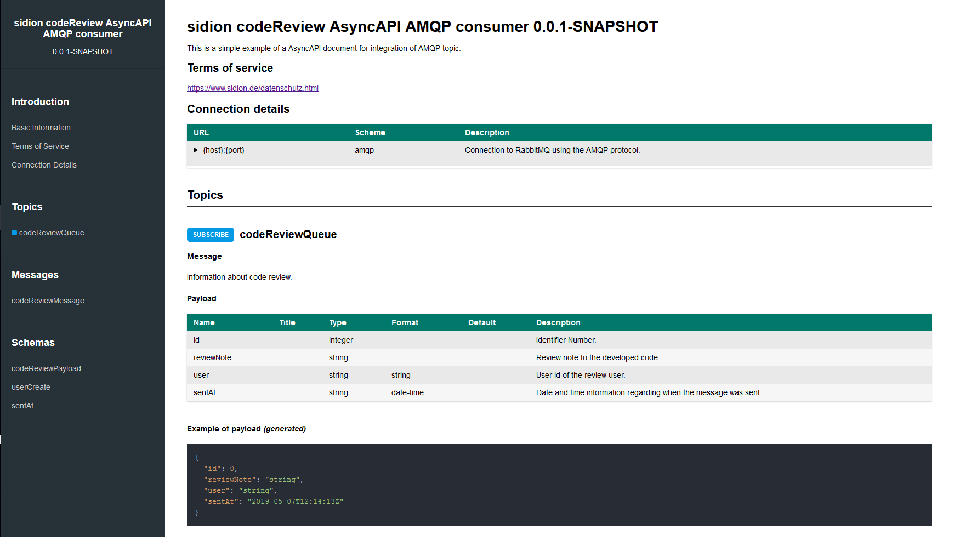Select codeReviewPayload schema in sidebar
Screen dimensions: 954x537
coord(46,368)
